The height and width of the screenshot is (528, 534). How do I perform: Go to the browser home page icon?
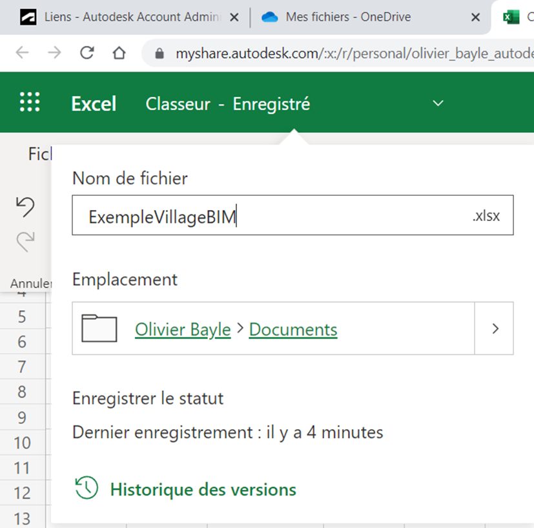coord(119,53)
